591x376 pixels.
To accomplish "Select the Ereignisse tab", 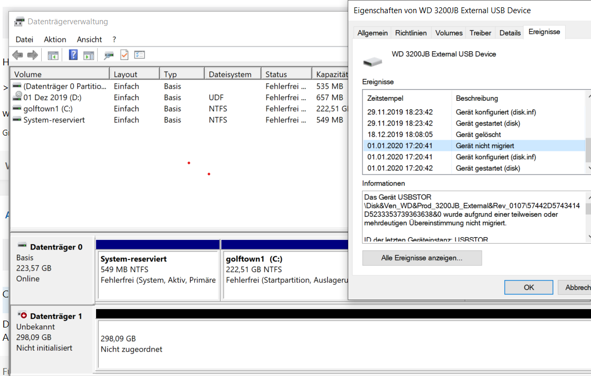I will pos(544,32).
